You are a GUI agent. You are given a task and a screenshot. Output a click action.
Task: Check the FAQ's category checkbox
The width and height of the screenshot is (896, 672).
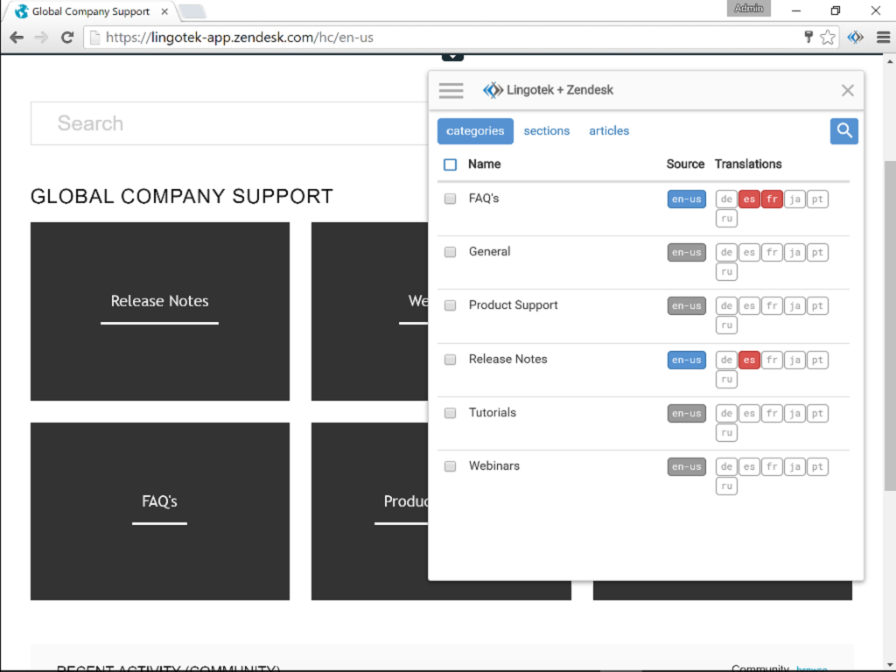click(450, 199)
